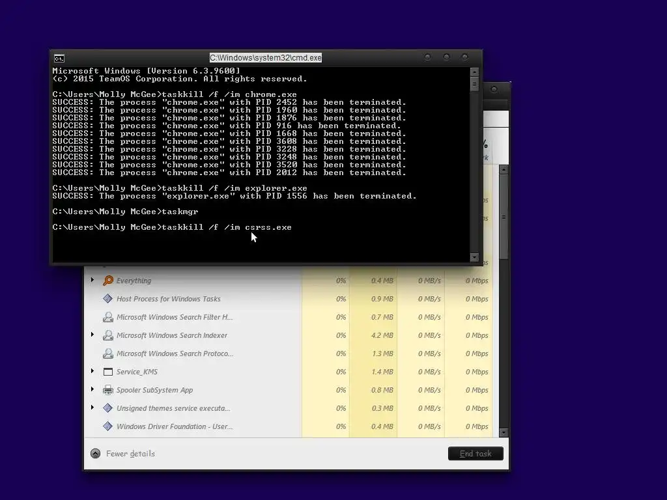The image size is (667, 500).
Task: Click the taskkill explorer.exe command line
Action: pyautogui.click(x=180, y=188)
